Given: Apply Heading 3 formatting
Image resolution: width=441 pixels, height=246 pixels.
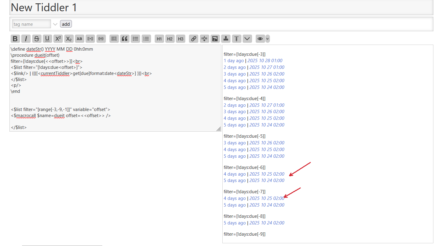Looking at the screenshot, I should 180,39.
